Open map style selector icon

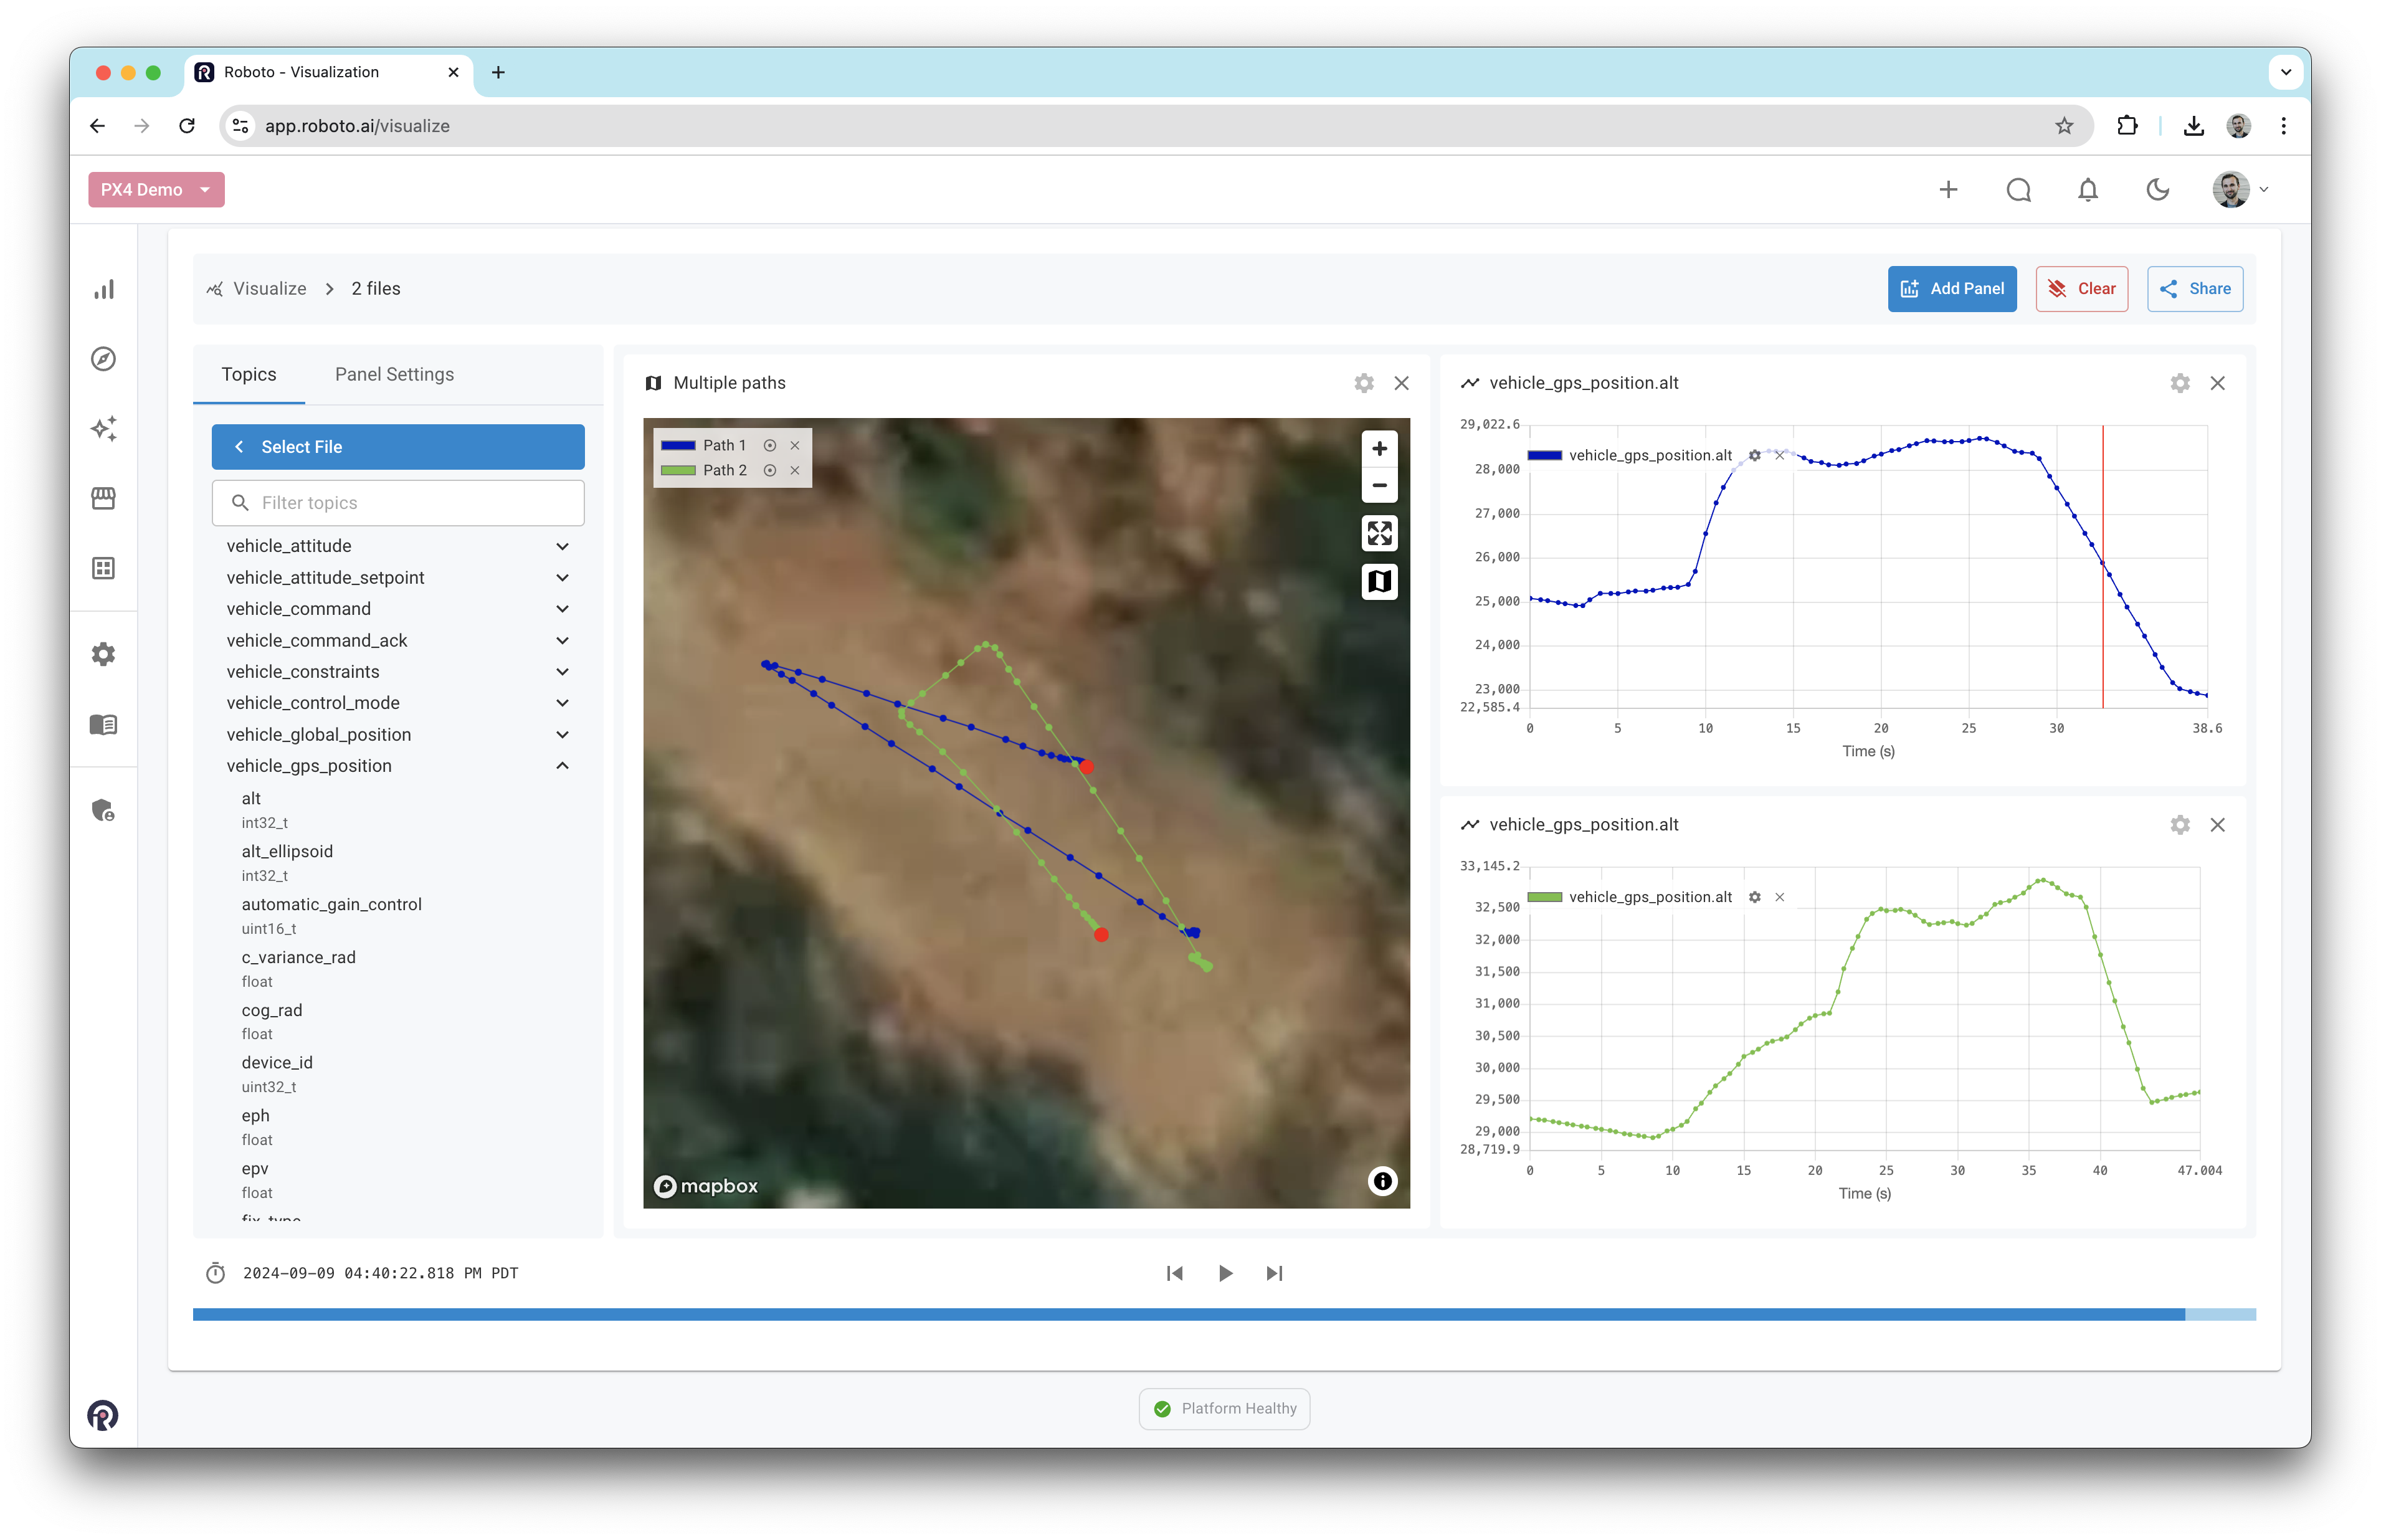tap(1379, 581)
